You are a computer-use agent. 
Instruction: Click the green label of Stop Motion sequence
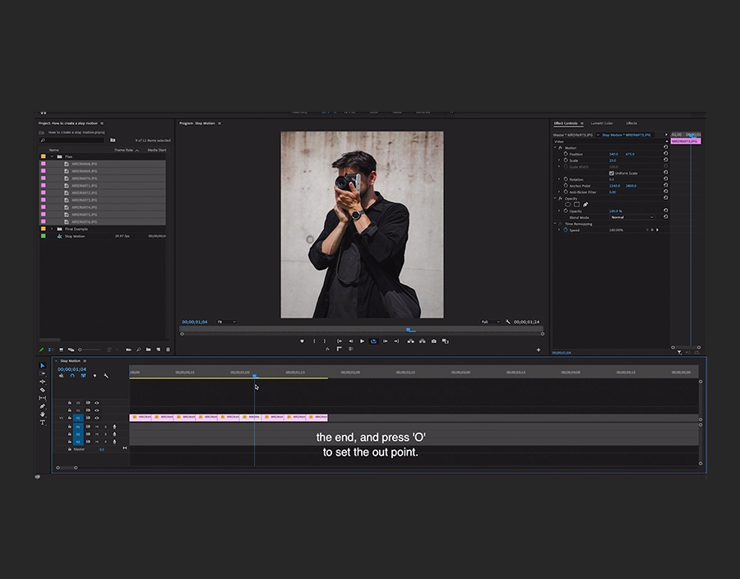pyautogui.click(x=43, y=236)
